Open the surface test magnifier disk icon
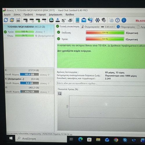 (44, 20)
